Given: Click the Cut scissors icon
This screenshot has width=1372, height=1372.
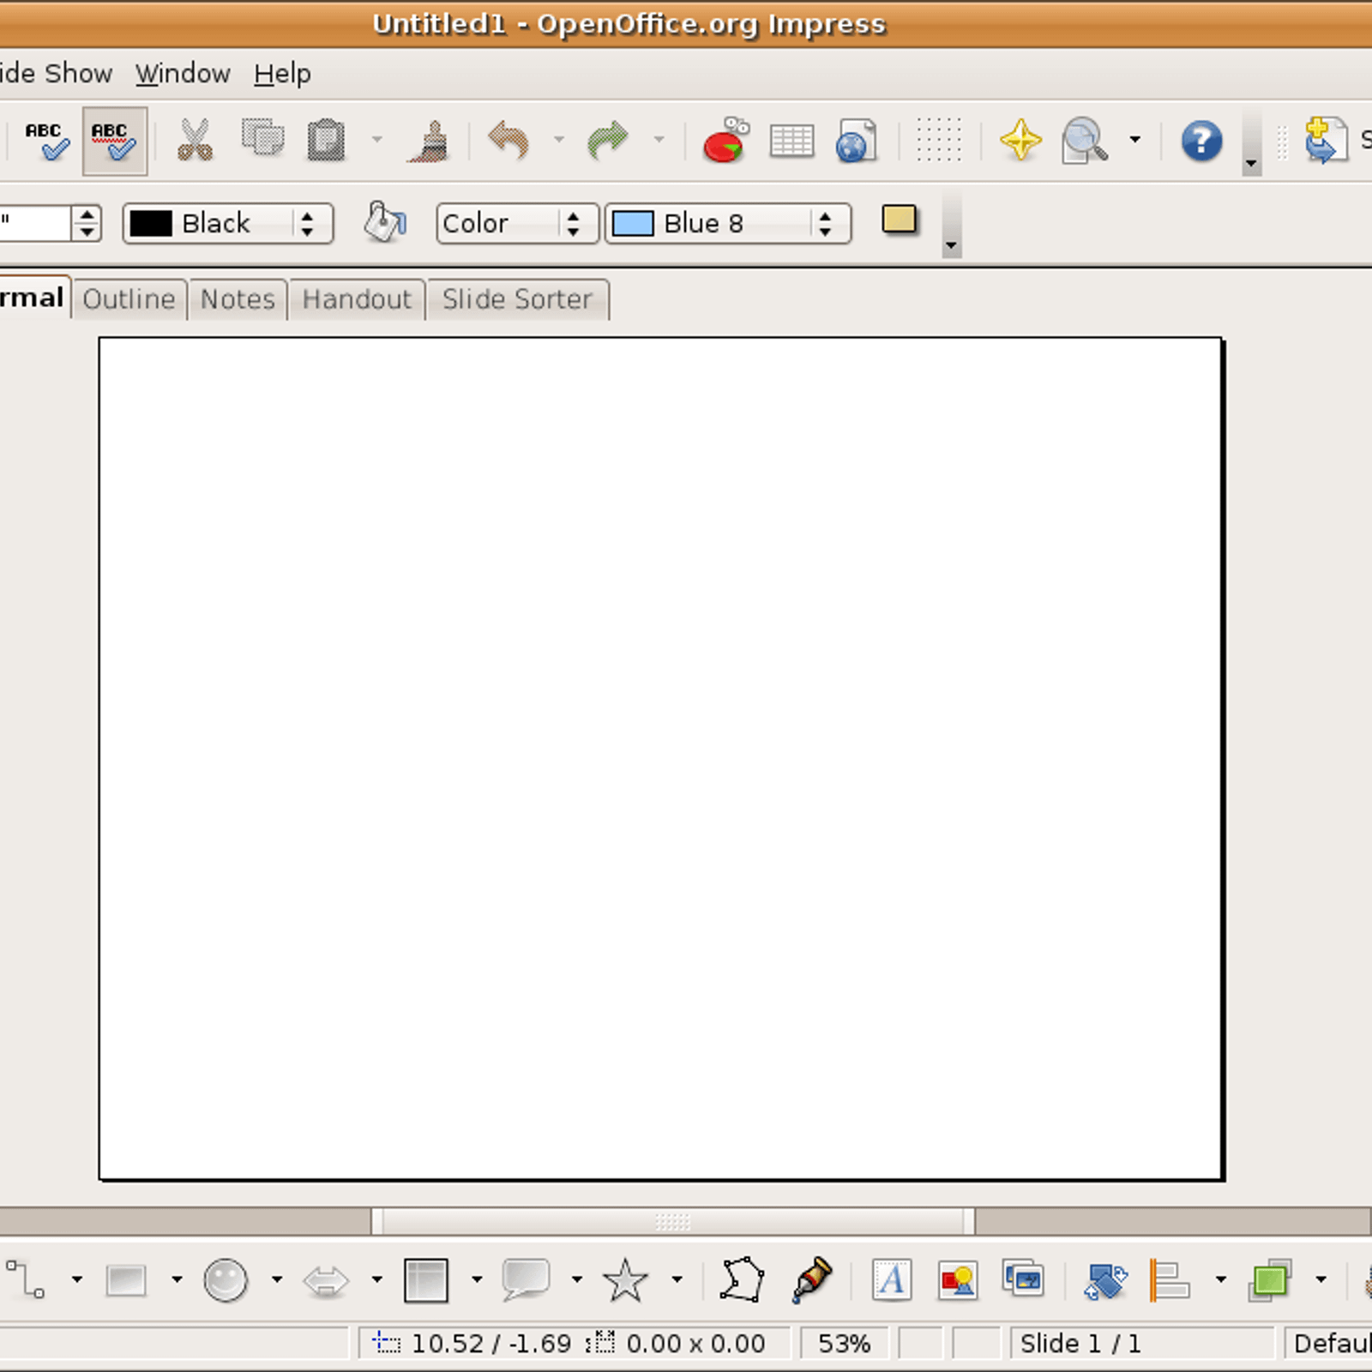Looking at the screenshot, I should [195, 141].
